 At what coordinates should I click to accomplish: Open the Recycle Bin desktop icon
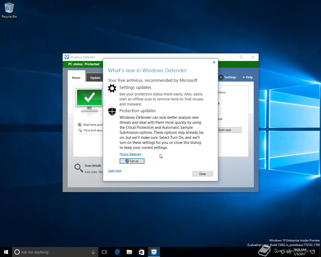click(9, 11)
